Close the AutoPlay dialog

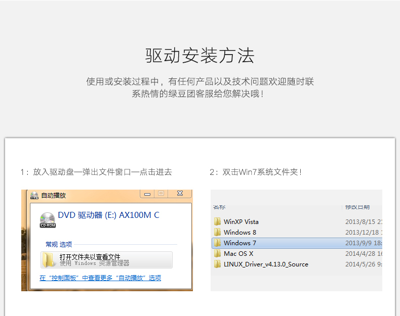pos(180,194)
